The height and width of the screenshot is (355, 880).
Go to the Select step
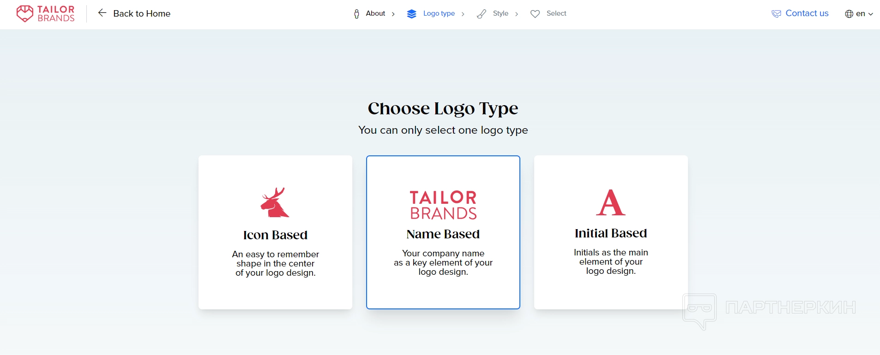click(x=556, y=13)
